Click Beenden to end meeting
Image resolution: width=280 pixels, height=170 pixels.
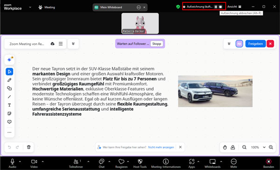point(269,163)
